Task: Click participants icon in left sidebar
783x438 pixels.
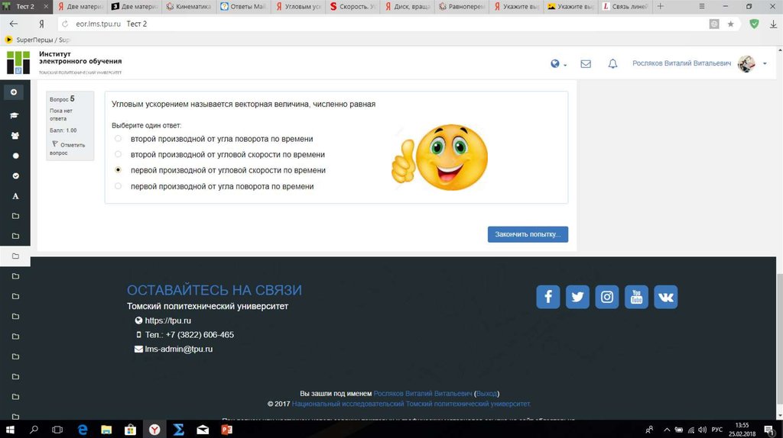Action: click(x=15, y=136)
